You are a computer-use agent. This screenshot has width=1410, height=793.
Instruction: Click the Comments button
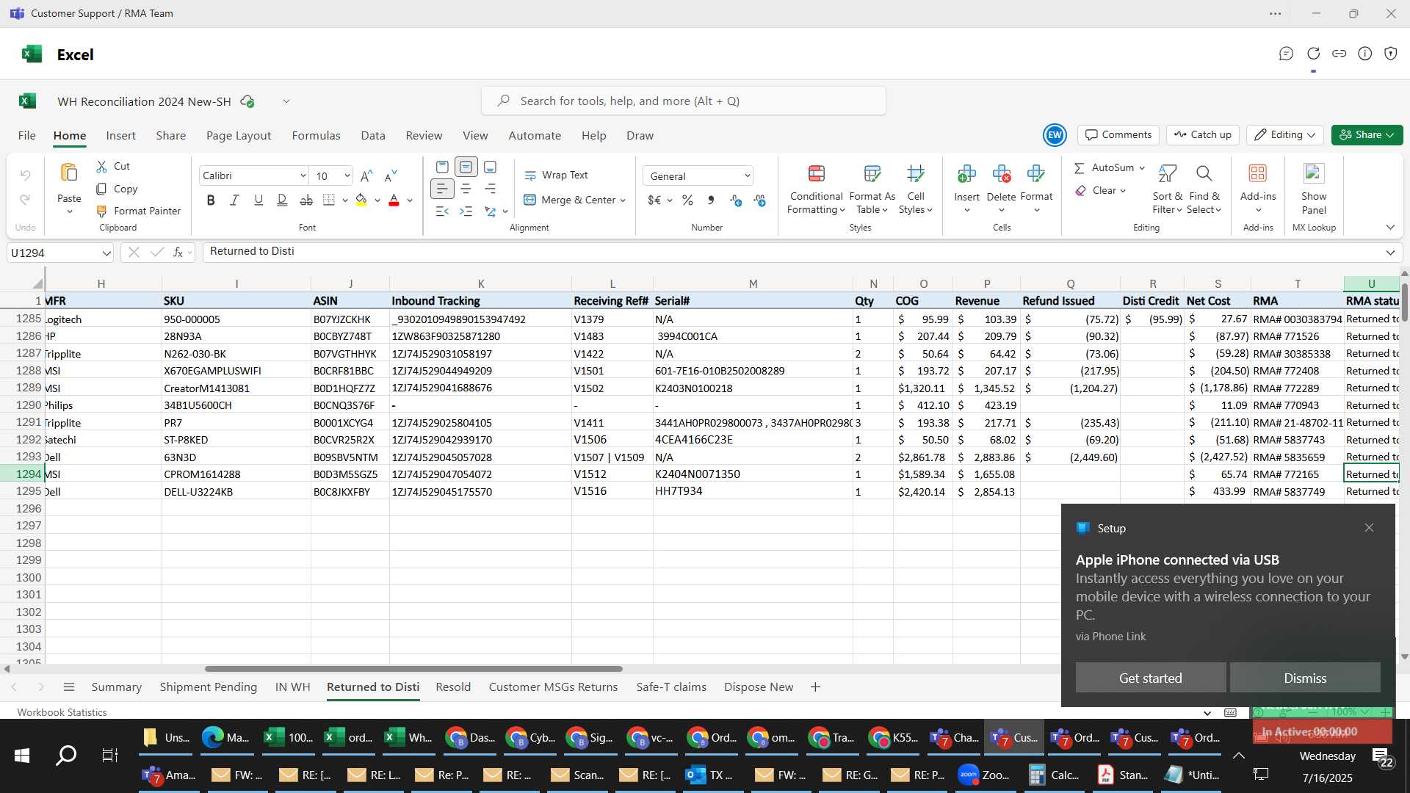(1118, 135)
